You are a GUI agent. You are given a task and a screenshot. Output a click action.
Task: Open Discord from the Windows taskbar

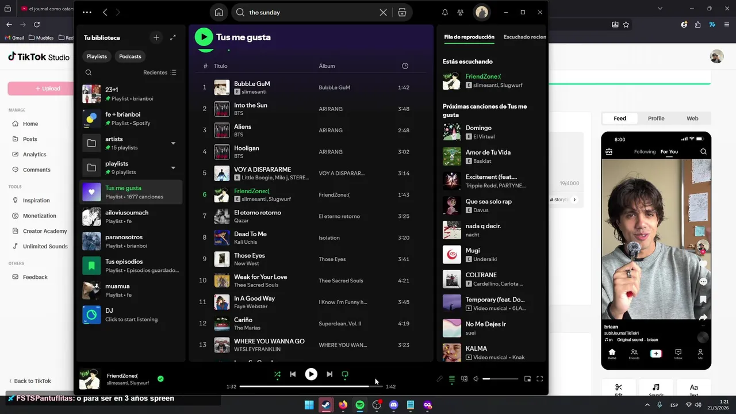[393, 405]
